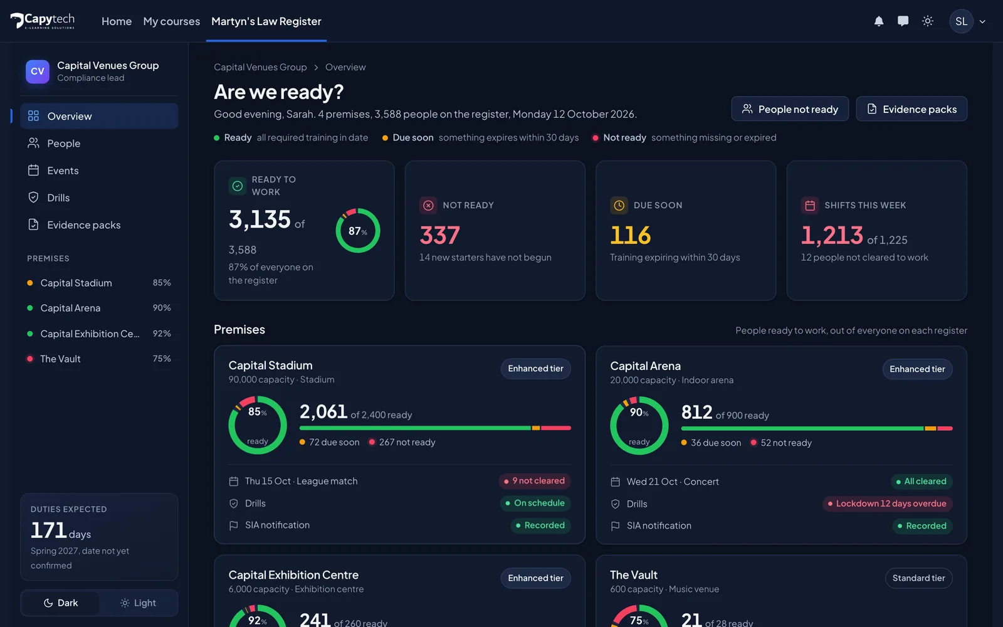1003x627 pixels.
Task: Click the Ready to Work check icon
Action: (x=238, y=186)
